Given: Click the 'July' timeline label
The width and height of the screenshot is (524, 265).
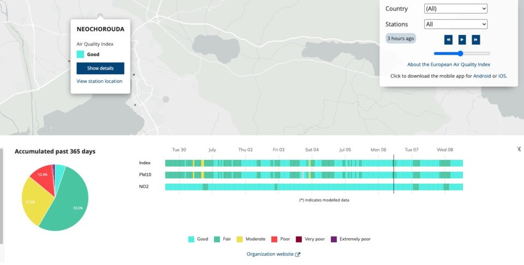Looking at the screenshot, I should 212,150.
